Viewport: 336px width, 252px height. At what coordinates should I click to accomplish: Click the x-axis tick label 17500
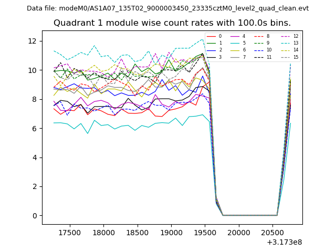point(69,233)
